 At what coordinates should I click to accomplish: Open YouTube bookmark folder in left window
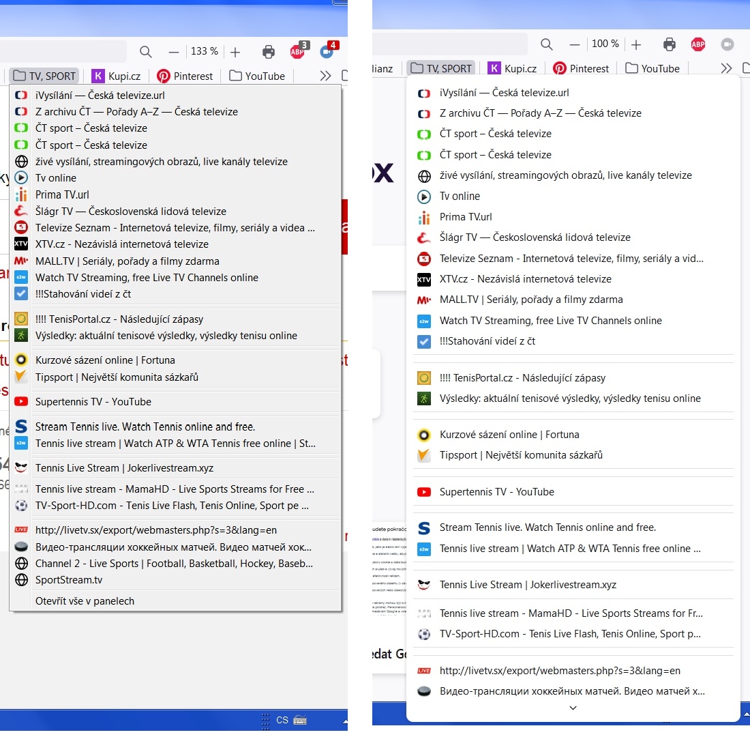(257, 76)
